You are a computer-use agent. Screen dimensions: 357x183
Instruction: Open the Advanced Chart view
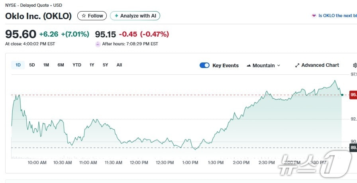pyautogui.click(x=317, y=65)
